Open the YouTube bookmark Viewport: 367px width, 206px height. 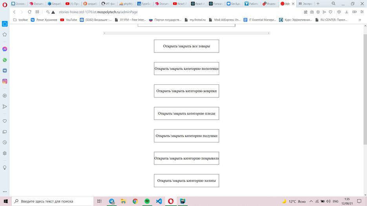point(69,20)
